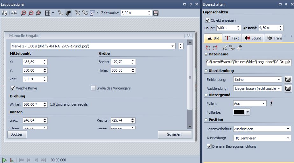294x163 pixels.
Task: Switch to the Sound tab
Action: point(253,38)
